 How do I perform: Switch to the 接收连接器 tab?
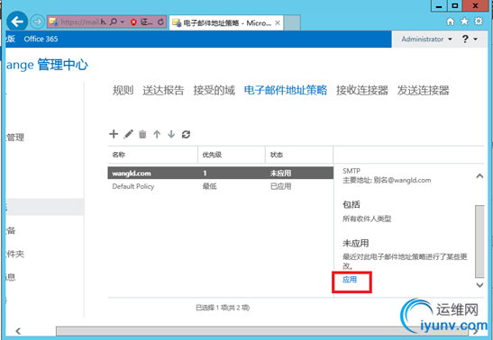click(x=362, y=90)
